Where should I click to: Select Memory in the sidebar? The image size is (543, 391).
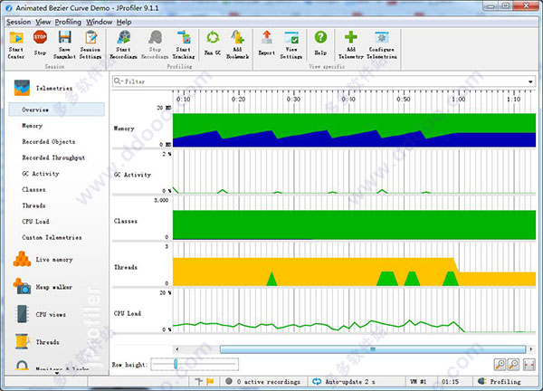[33, 126]
